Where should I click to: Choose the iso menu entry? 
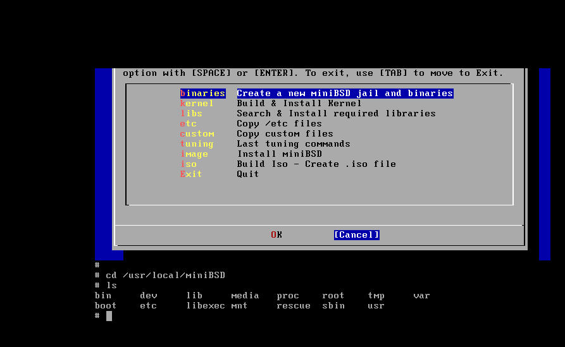click(x=189, y=164)
